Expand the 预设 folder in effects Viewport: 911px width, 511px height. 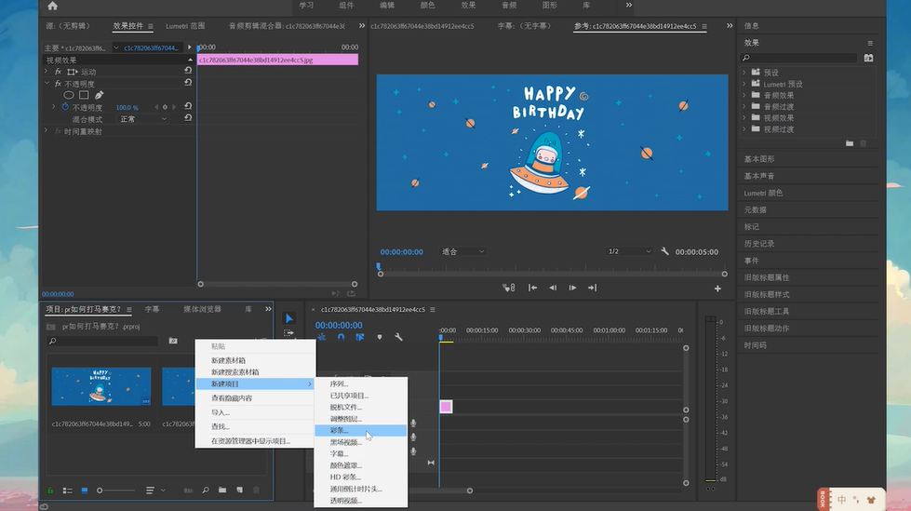pos(744,72)
